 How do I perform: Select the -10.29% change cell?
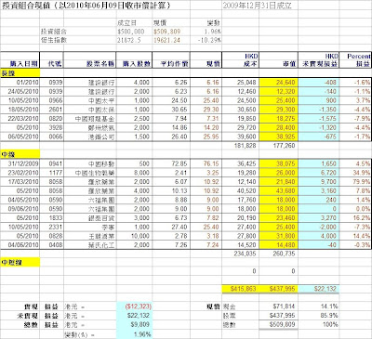pyautogui.click(x=209, y=40)
